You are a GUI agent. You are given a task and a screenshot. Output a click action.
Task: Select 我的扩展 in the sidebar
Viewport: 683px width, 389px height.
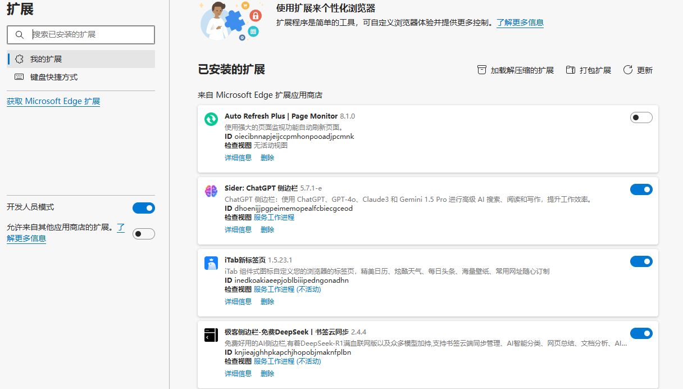pos(81,59)
